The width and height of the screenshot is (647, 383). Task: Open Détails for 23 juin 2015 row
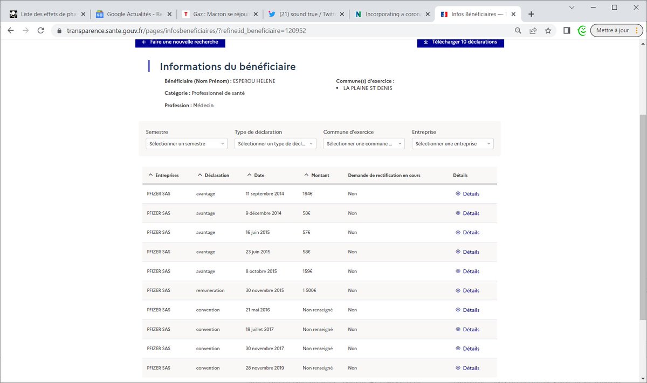click(x=467, y=252)
